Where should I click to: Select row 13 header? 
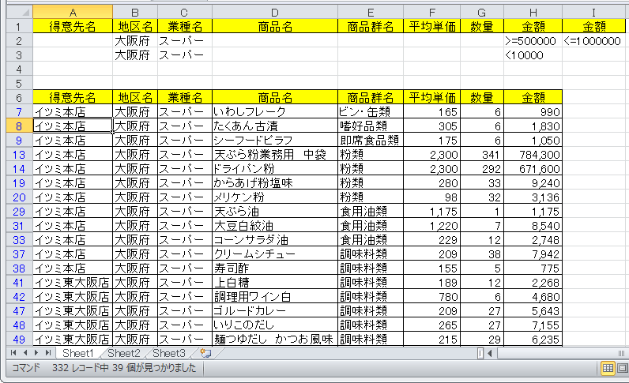click(x=16, y=154)
